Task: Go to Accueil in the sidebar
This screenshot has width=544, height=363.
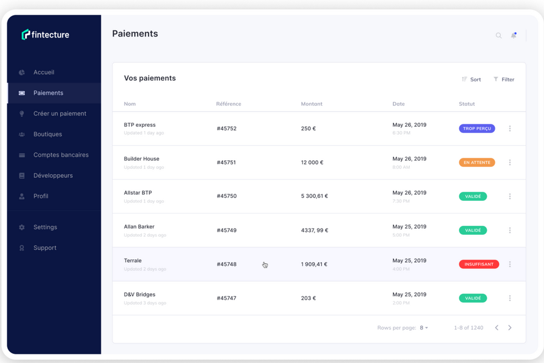Action: coord(54,72)
